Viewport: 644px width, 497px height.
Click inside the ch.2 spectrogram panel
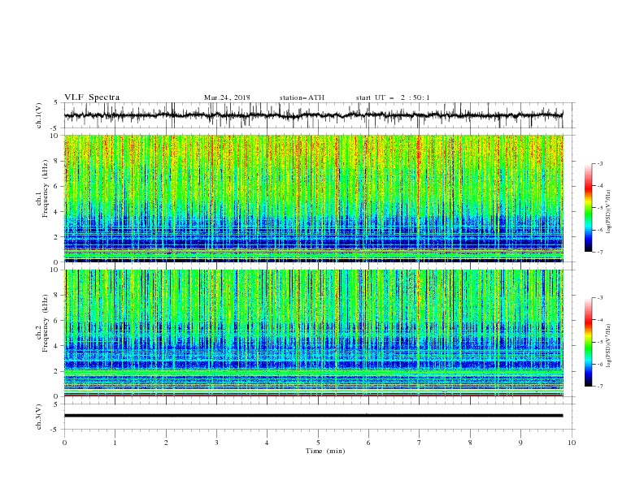pos(313,333)
